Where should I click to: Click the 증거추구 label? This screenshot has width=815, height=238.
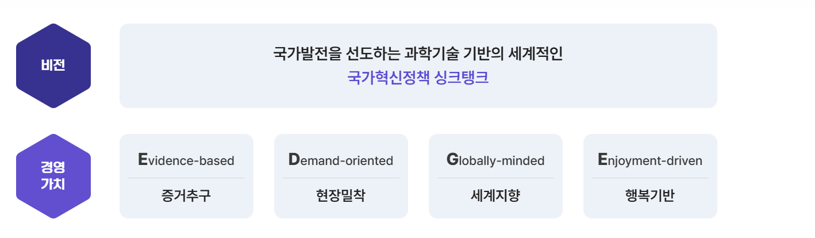(x=186, y=195)
